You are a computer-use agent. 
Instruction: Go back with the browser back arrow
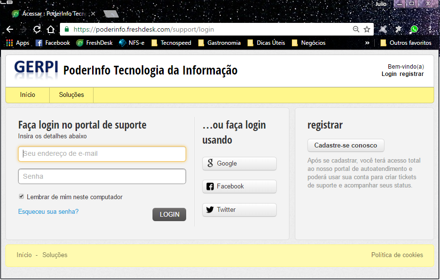pos(10,29)
